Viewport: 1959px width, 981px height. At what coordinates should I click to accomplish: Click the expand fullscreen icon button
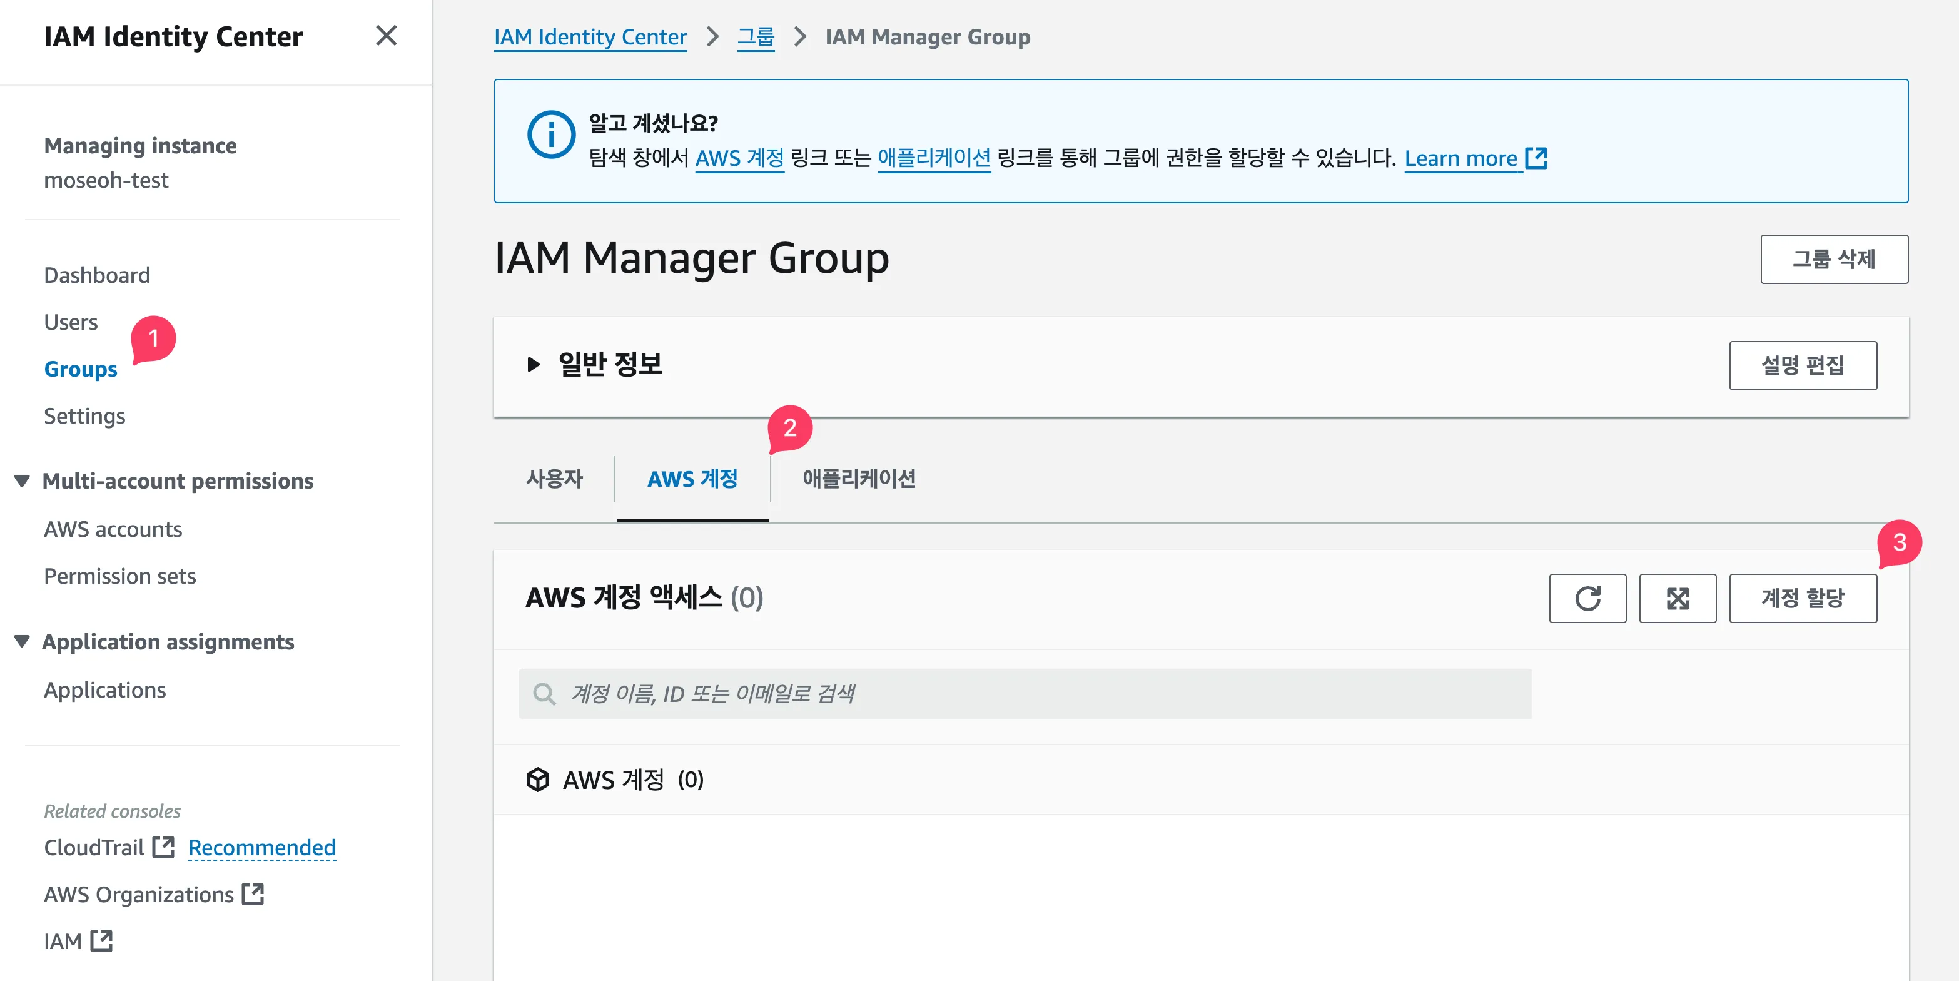(1677, 599)
